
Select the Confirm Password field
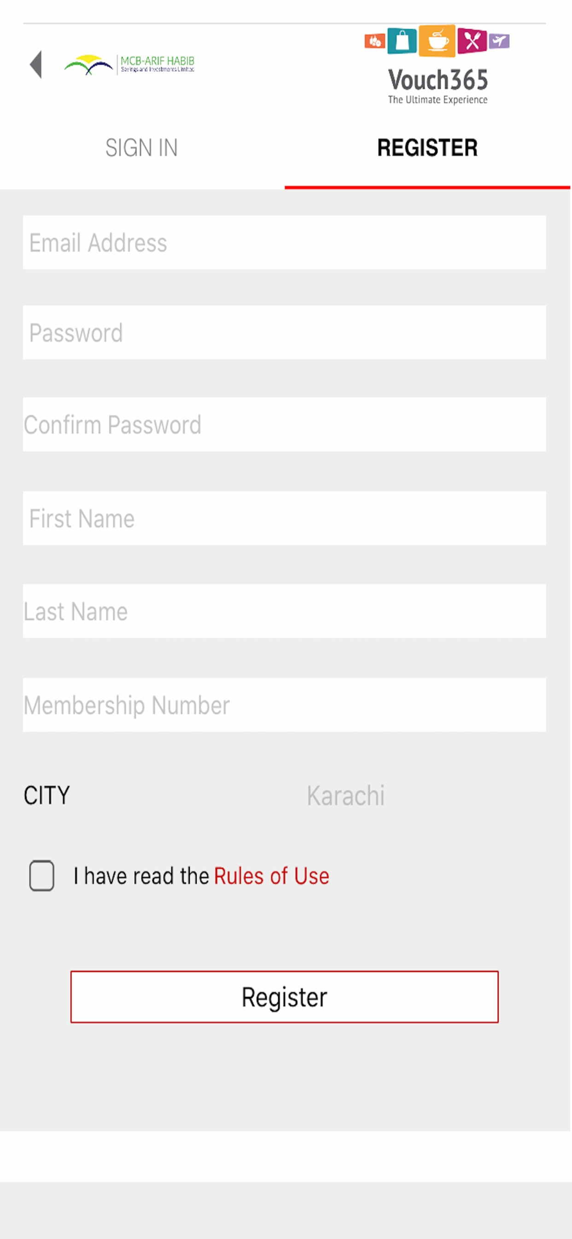tap(284, 424)
